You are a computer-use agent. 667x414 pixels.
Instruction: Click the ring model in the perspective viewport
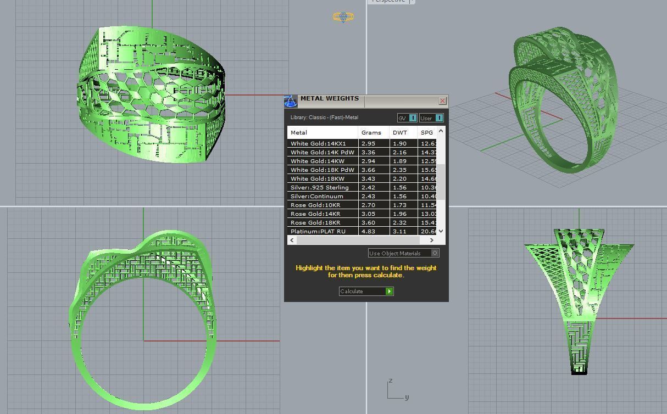[563, 99]
